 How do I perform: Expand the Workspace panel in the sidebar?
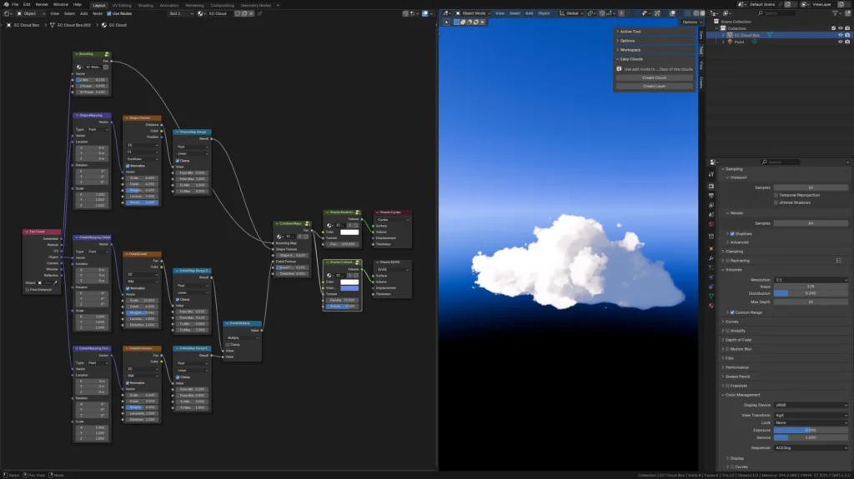pyautogui.click(x=655, y=49)
